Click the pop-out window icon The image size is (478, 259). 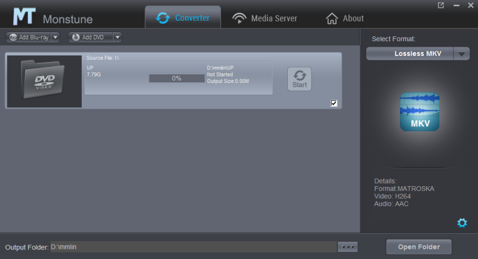click(x=441, y=5)
